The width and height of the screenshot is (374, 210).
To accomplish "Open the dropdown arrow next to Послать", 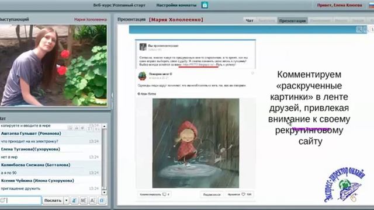I will (66, 201).
